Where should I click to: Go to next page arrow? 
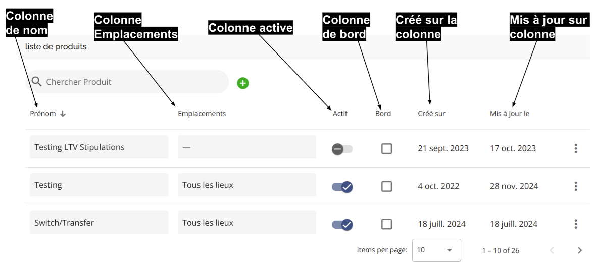point(580,250)
